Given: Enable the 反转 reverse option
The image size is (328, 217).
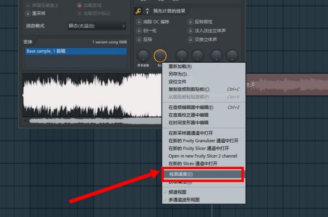Looking at the screenshot, I should (139, 40).
